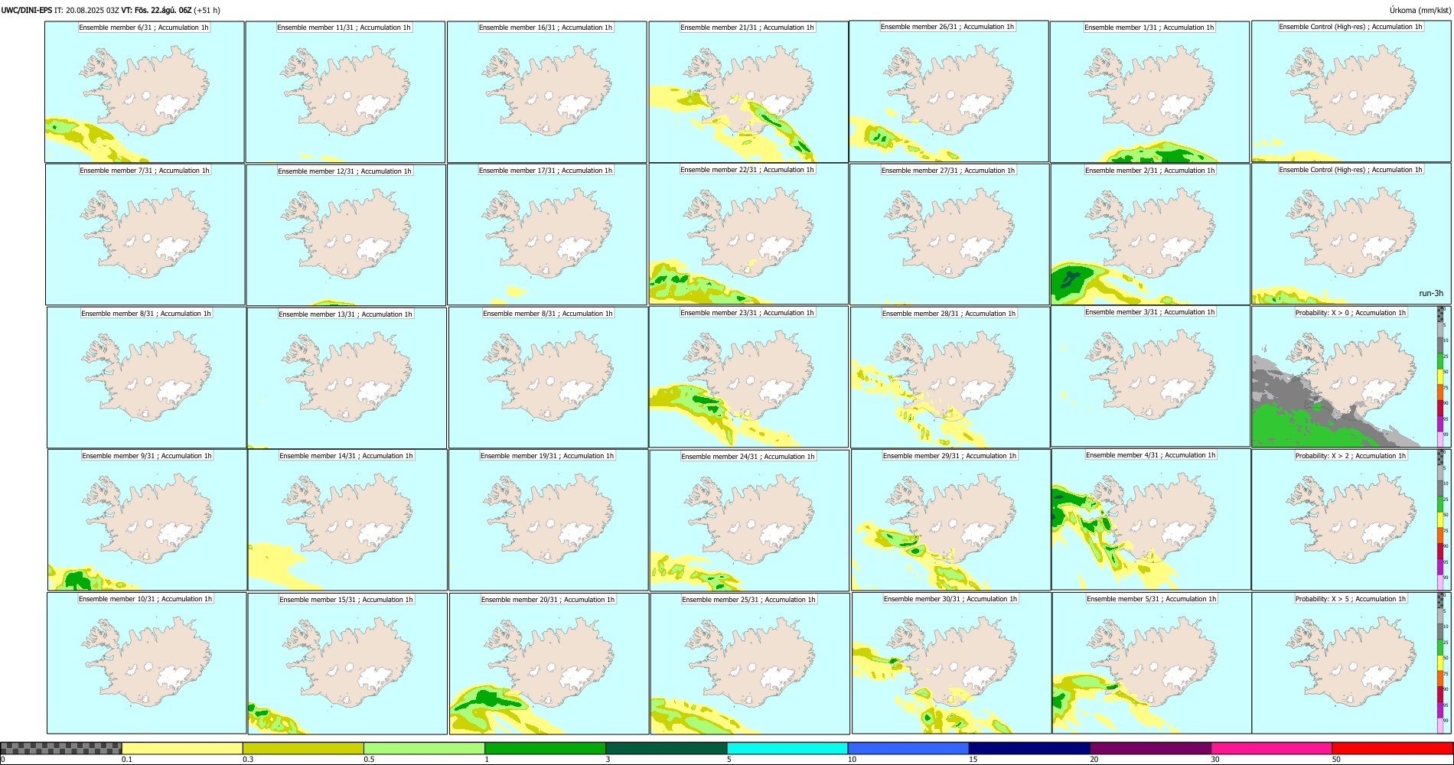1454x765 pixels.
Task: Select the Ensemble member 21/31 precipitation map
Action: tap(748, 92)
